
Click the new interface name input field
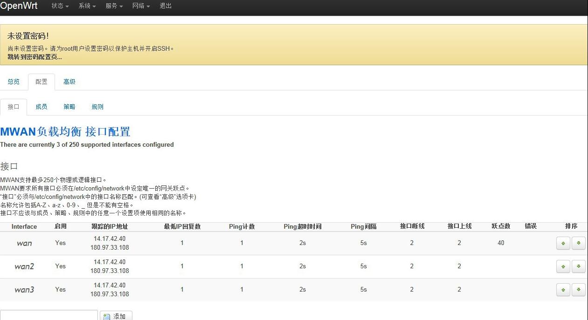[48, 315]
